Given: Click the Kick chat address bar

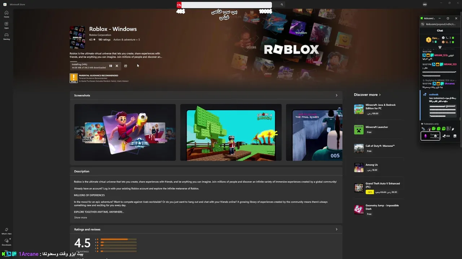Looking at the screenshot, I should pyautogui.click(x=441, y=24).
